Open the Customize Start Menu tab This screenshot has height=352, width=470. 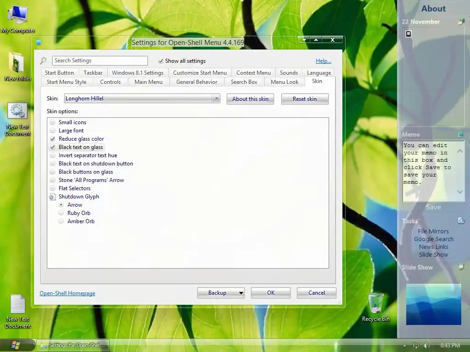point(200,73)
